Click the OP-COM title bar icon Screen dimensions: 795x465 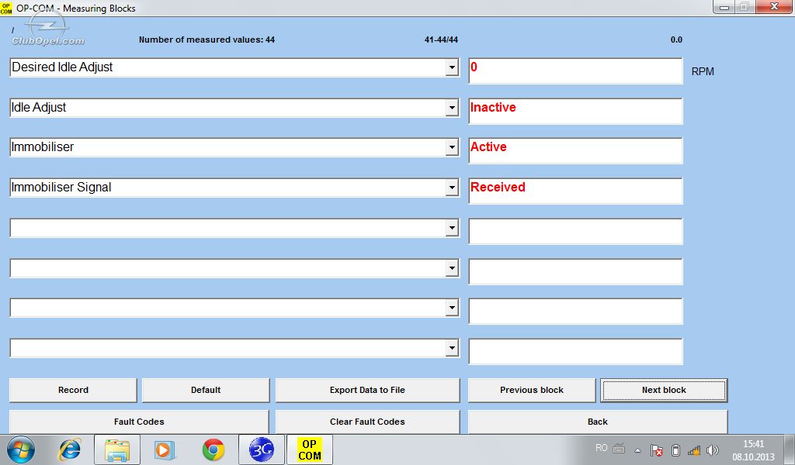coord(6,8)
